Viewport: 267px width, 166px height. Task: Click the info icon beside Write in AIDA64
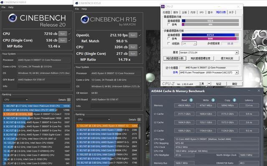(213, 100)
